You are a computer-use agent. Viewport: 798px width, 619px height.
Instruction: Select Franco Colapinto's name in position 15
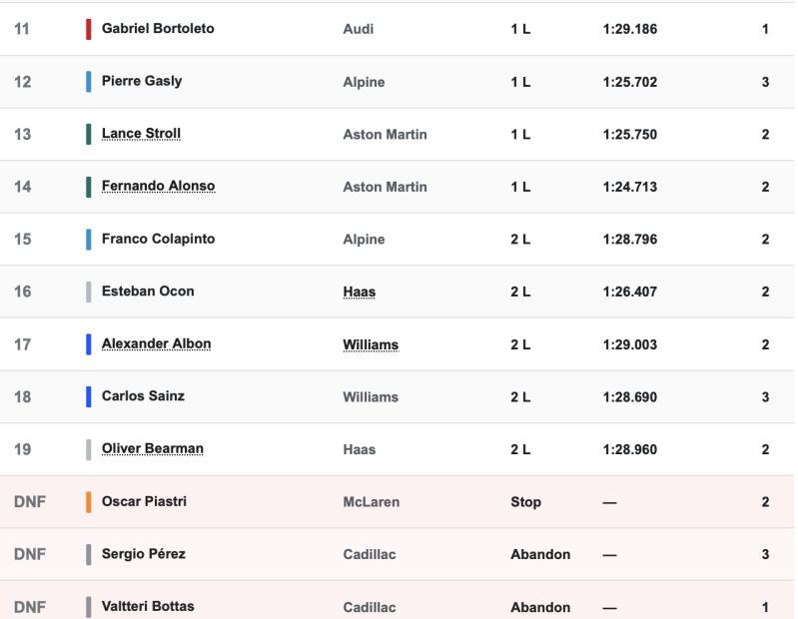click(x=158, y=239)
